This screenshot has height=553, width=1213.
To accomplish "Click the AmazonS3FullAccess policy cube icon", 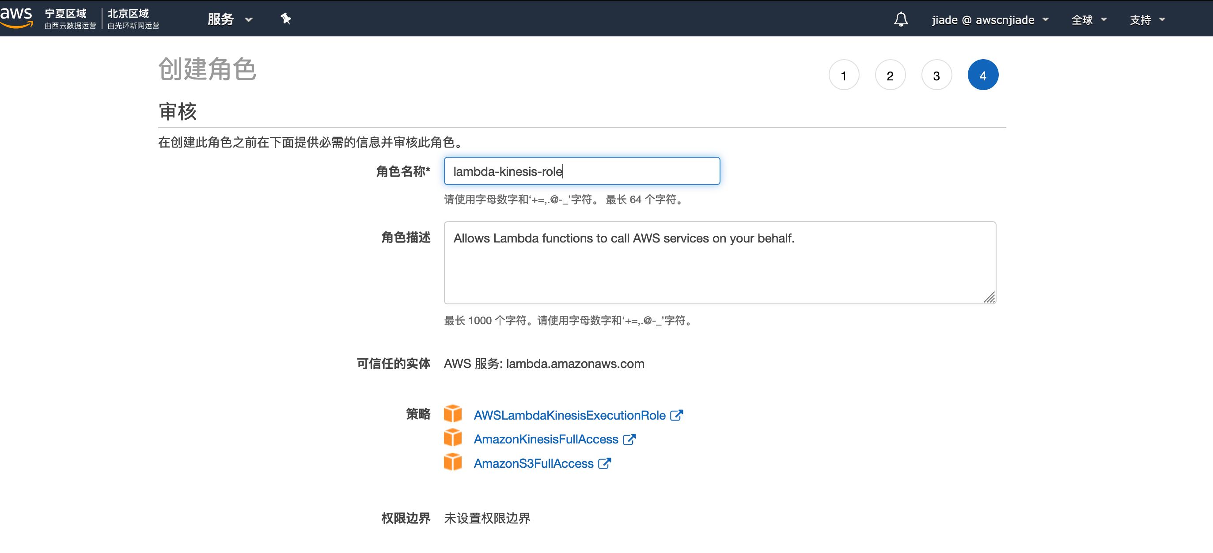I will pos(452,462).
